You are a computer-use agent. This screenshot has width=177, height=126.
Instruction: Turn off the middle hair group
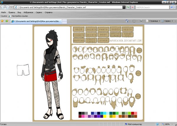point(138,73)
